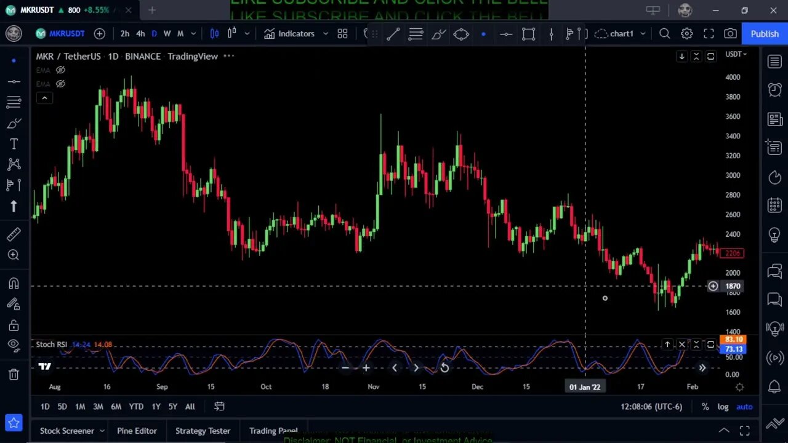This screenshot has width=788, height=443.
Task: Select the hollow candles chart style icon
Action: 232,33
